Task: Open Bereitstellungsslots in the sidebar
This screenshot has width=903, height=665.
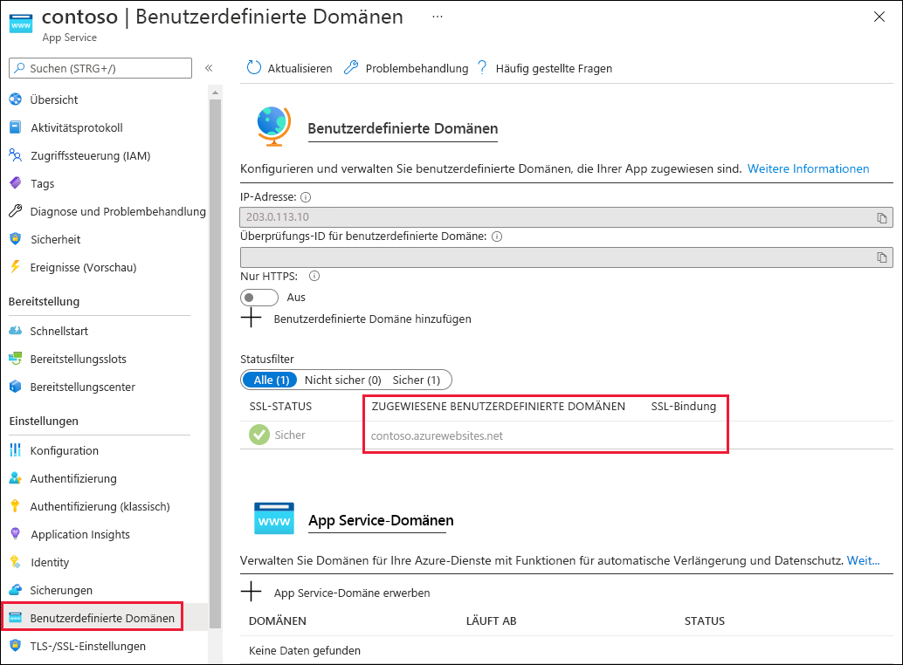Action: pyautogui.click(x=79, y=359)
